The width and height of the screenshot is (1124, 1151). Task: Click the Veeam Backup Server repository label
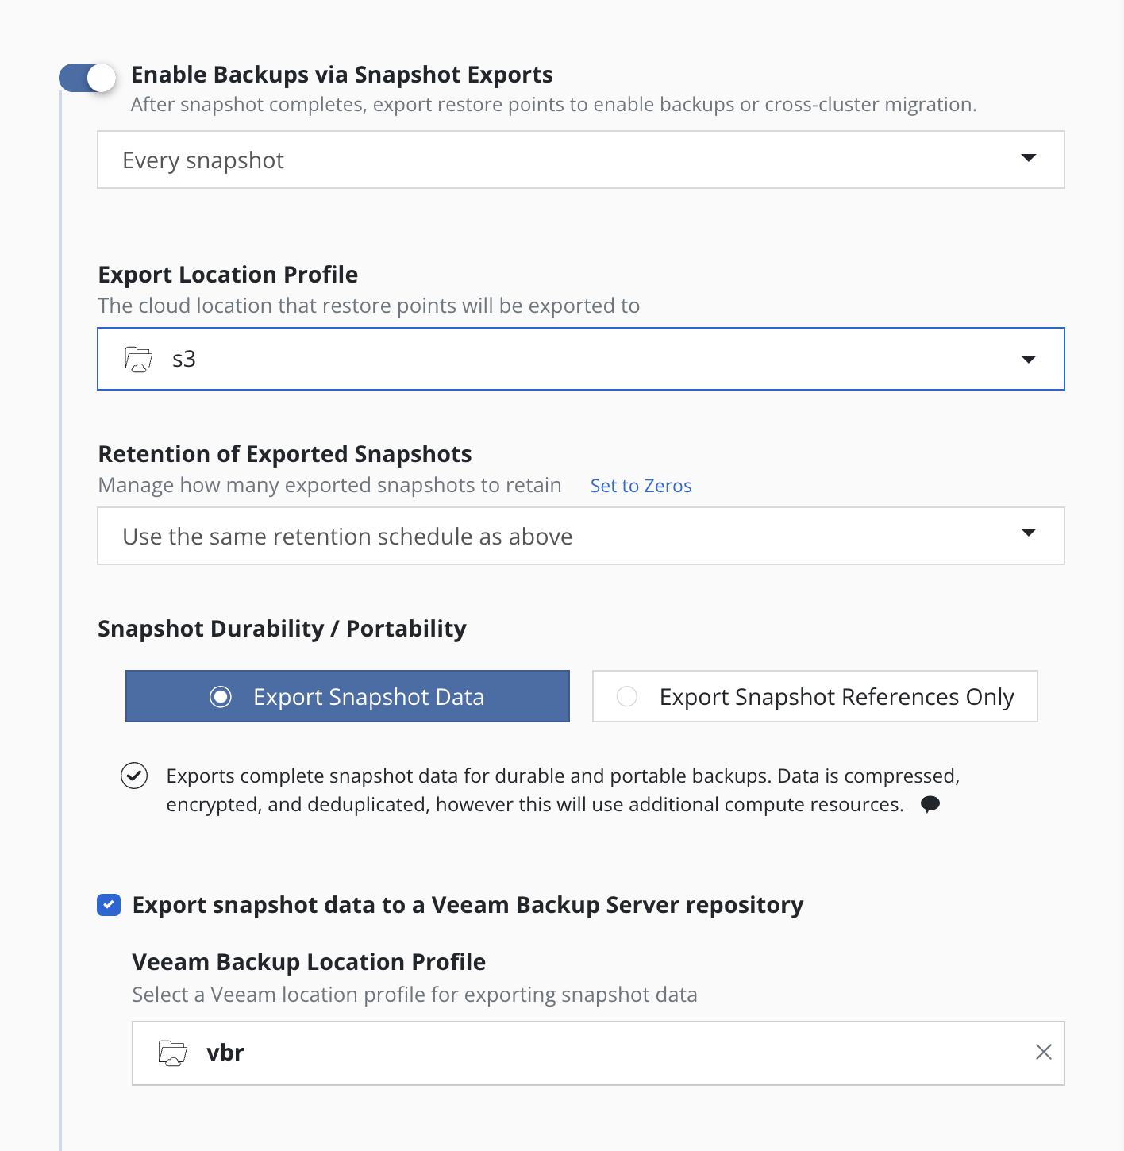(x=468, y=905)
